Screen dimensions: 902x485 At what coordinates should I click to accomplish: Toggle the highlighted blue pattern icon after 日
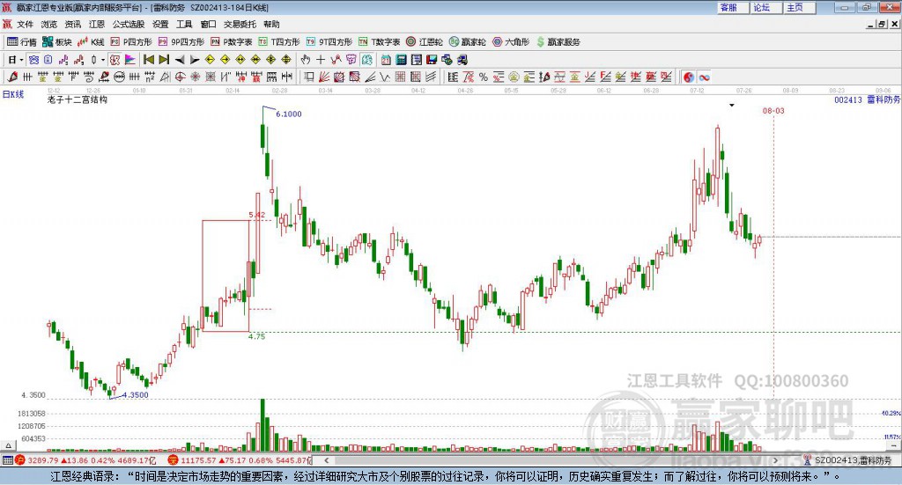point(33,60)
